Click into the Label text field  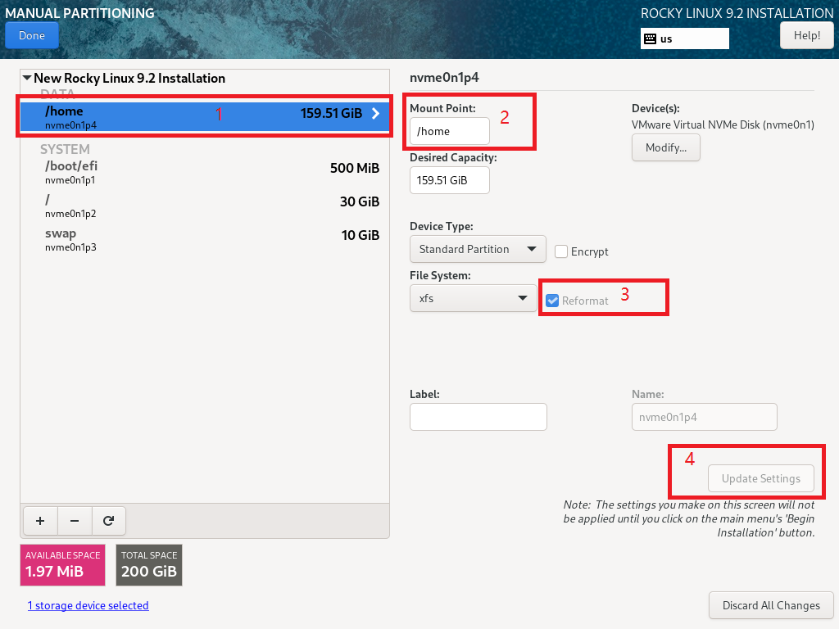click(x=478, y=417)
